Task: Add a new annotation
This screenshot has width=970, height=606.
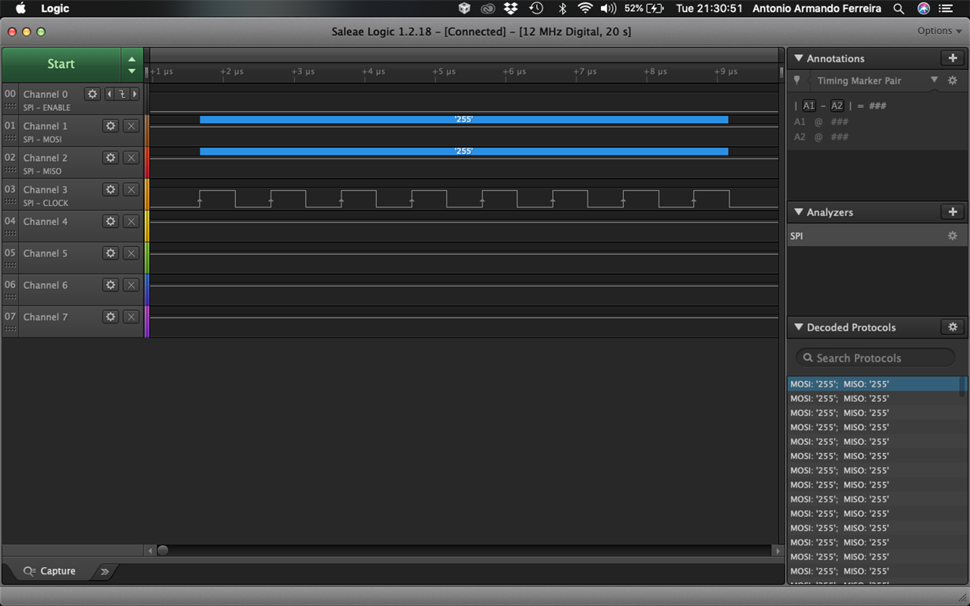Action: [953, 58]
